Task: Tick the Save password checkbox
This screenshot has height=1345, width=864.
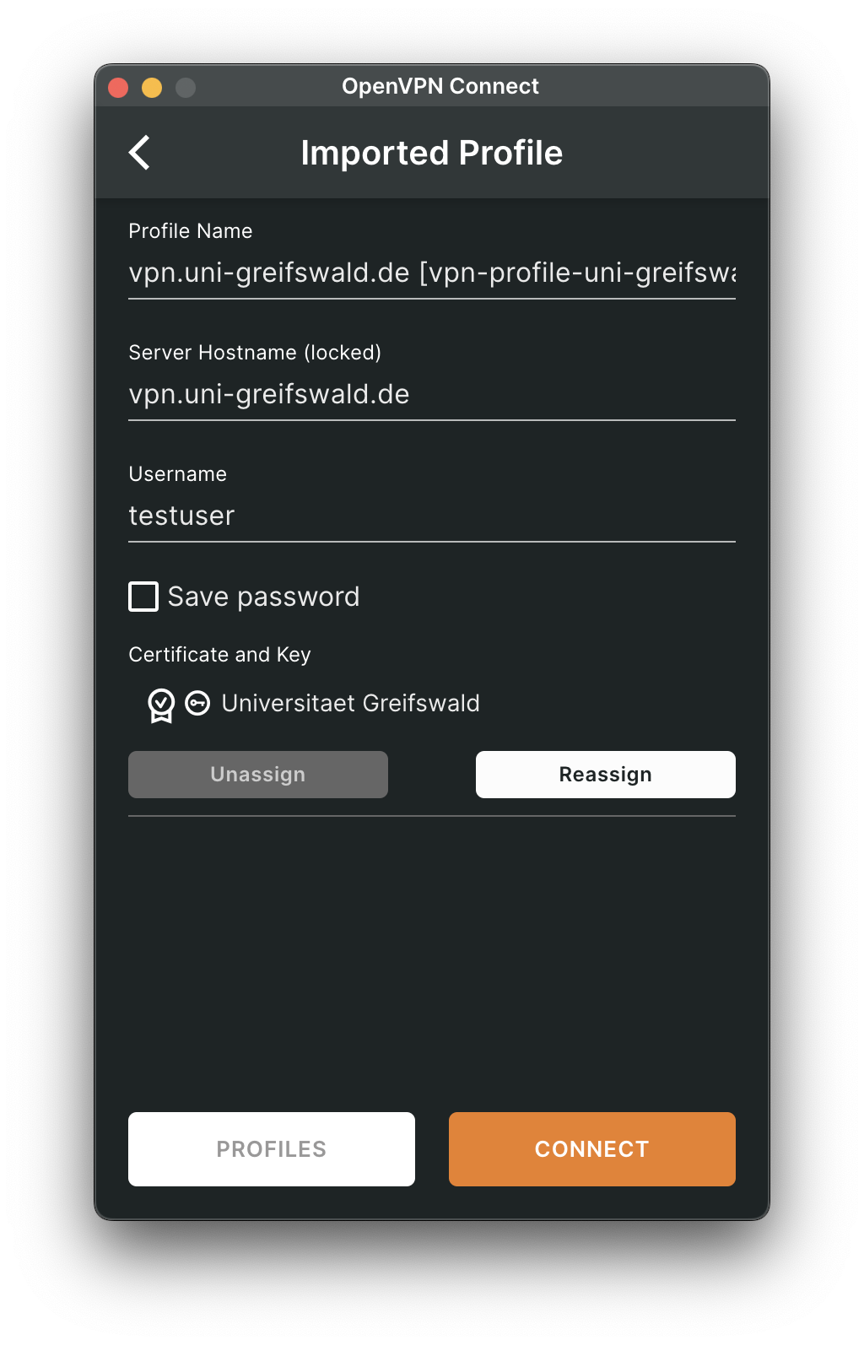Action: coord(143,597)
